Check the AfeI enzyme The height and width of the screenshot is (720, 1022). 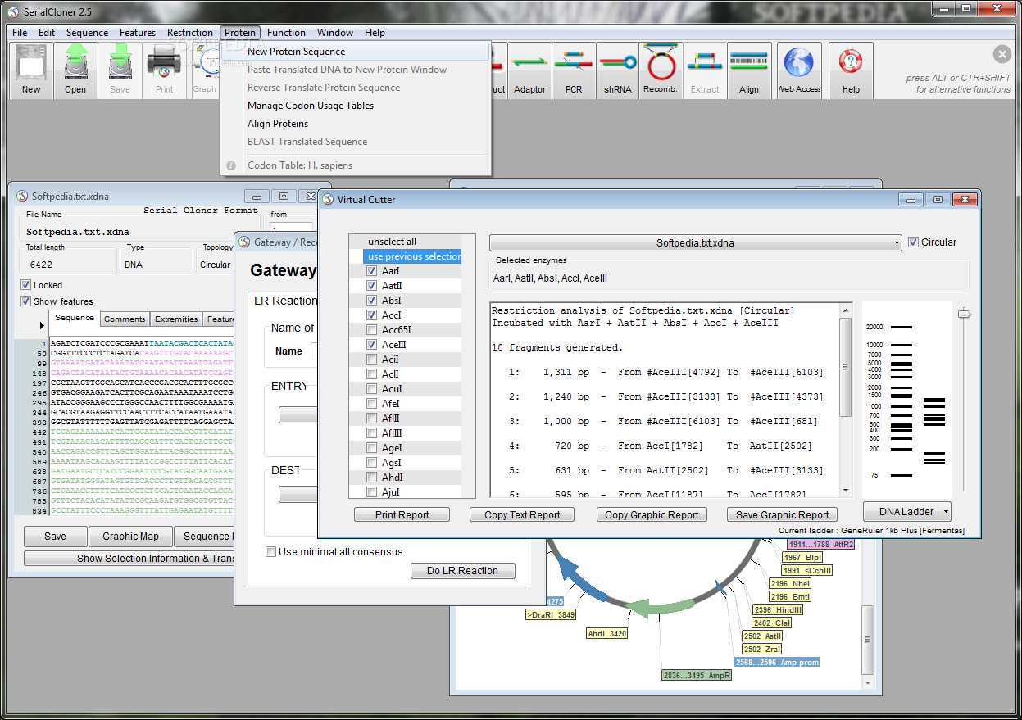point(372,404)
